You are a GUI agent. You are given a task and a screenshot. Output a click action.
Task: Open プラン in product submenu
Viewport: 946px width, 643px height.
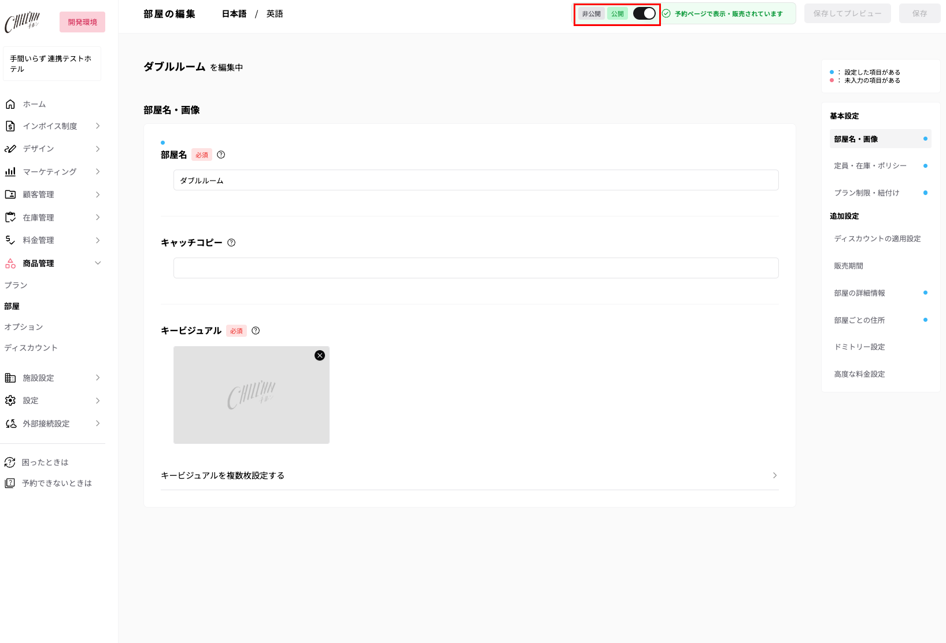coord(16,285)
